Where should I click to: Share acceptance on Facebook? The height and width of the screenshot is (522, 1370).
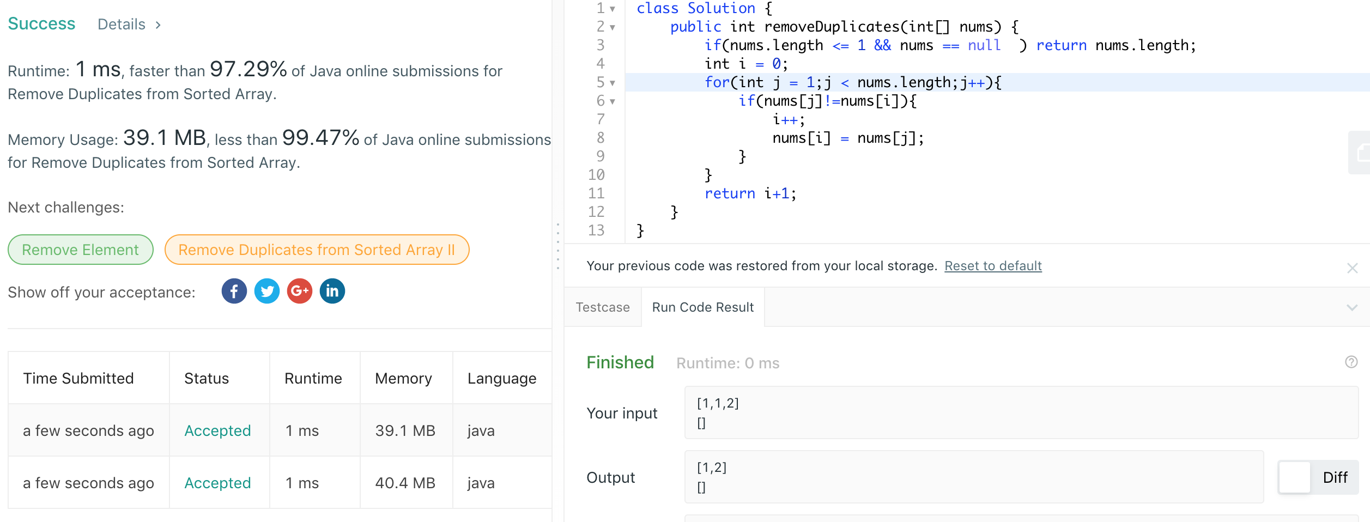[x=234, y=291]
